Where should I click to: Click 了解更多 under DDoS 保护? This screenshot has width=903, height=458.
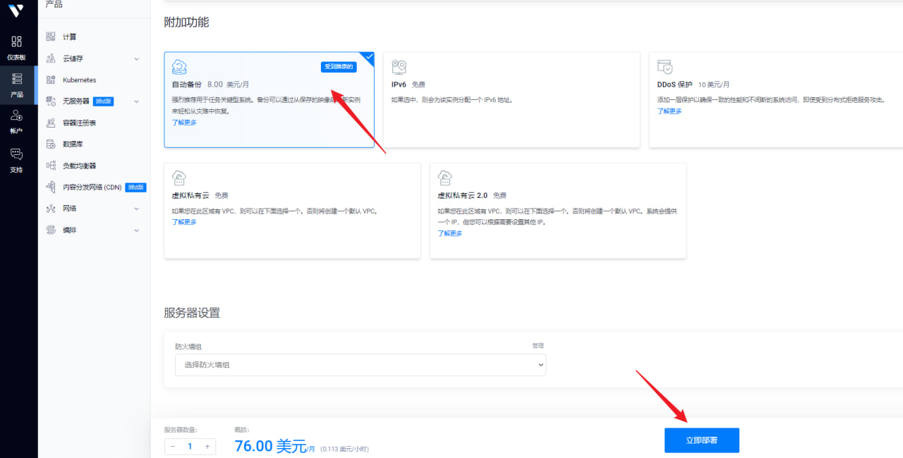click(669, 111)
